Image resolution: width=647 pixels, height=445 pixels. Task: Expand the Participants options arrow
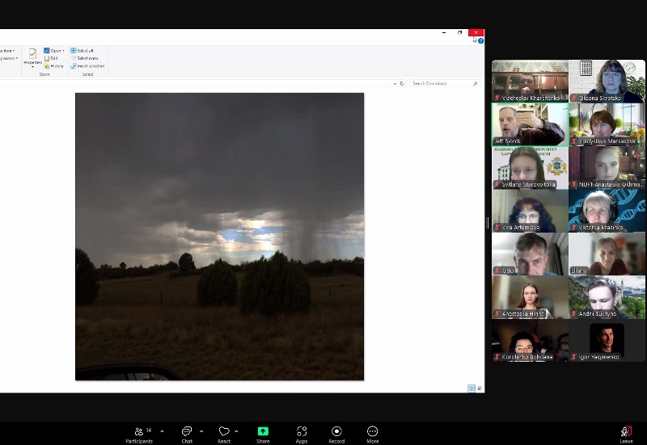pos(163,431)
